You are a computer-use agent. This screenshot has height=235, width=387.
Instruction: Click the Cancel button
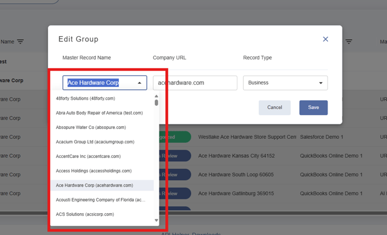click(274, 108)
